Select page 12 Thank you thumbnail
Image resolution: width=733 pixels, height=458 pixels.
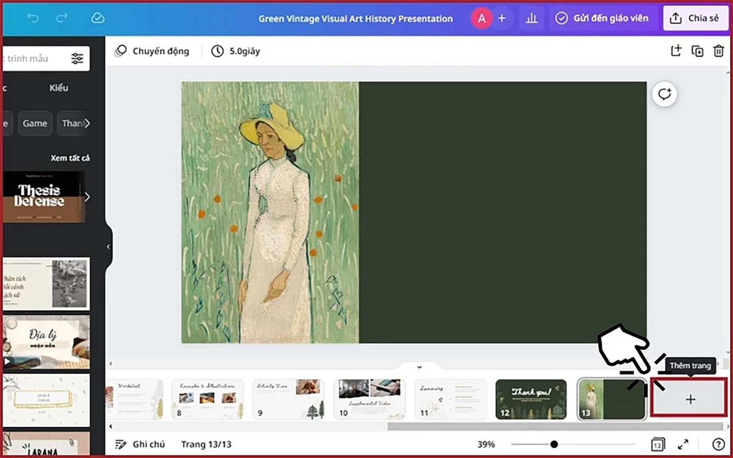tap(531, 399)
